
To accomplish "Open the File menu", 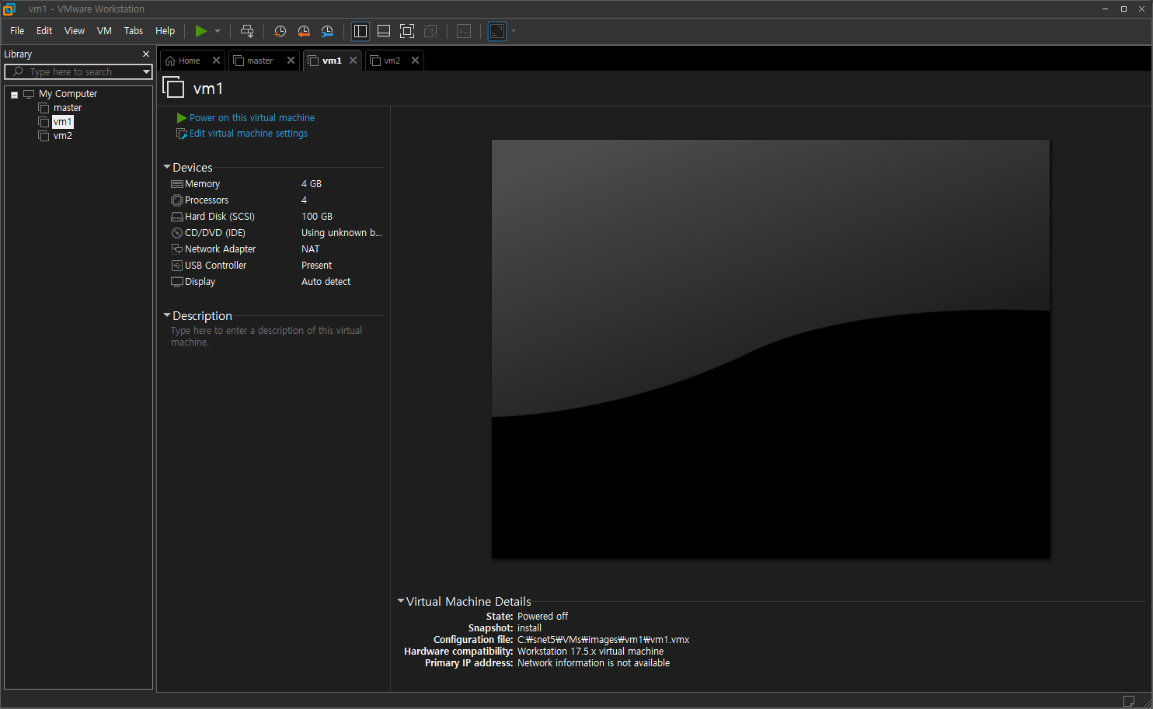I will [17, 31].
